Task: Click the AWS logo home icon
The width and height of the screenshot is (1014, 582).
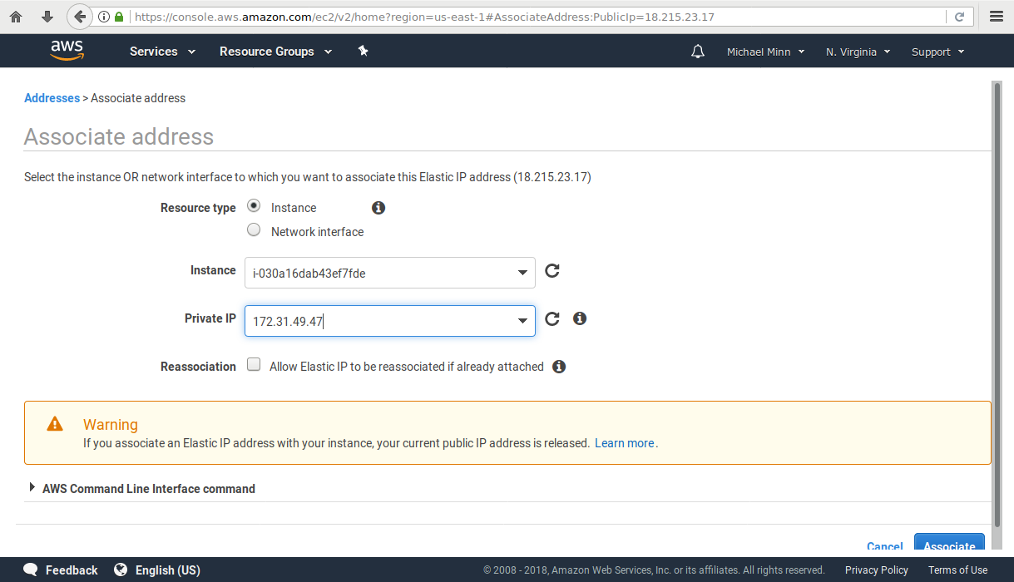Action: click(x=67, y=51)
